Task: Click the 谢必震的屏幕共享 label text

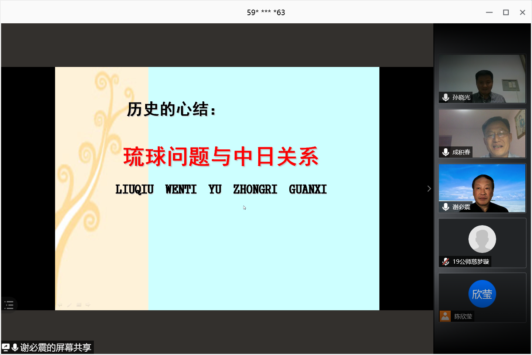Action: (x=55, y=347)
